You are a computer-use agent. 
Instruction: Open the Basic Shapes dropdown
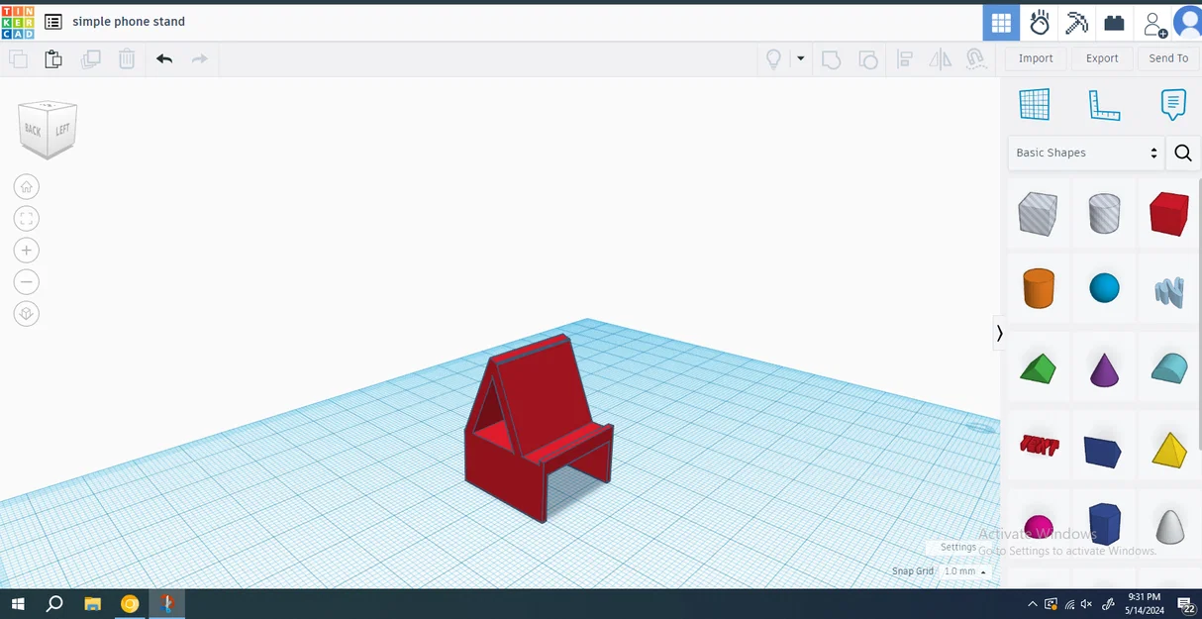[x=1086, y=153]
